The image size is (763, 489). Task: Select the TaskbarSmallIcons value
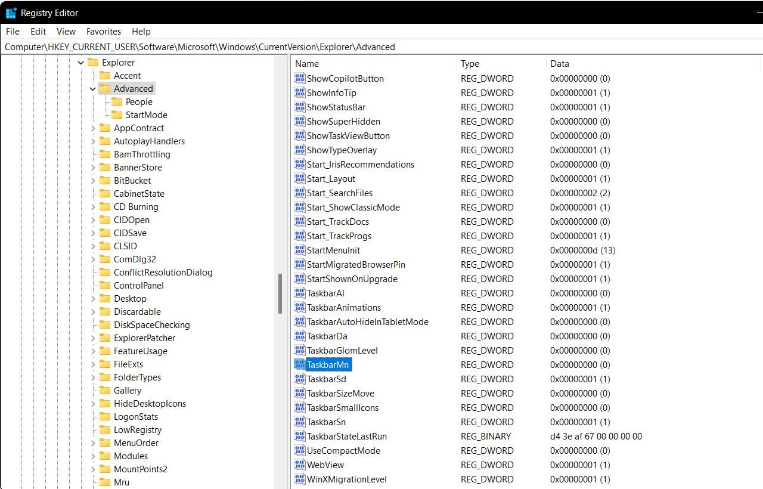coord(343,407)
